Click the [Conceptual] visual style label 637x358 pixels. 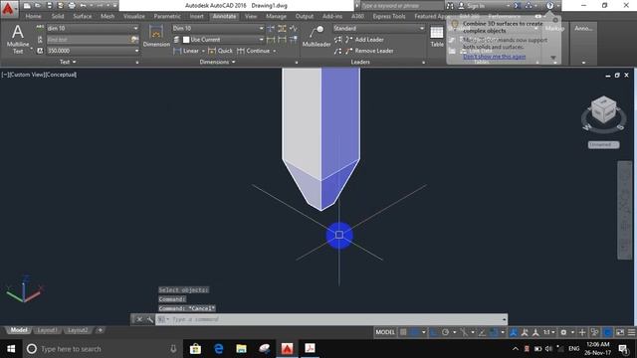pos(62,75)
